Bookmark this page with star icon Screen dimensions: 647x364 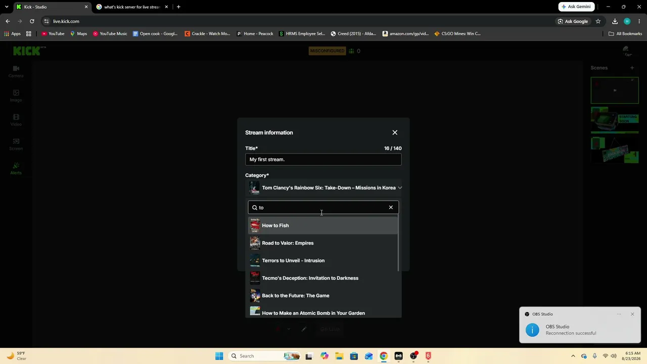598,21
